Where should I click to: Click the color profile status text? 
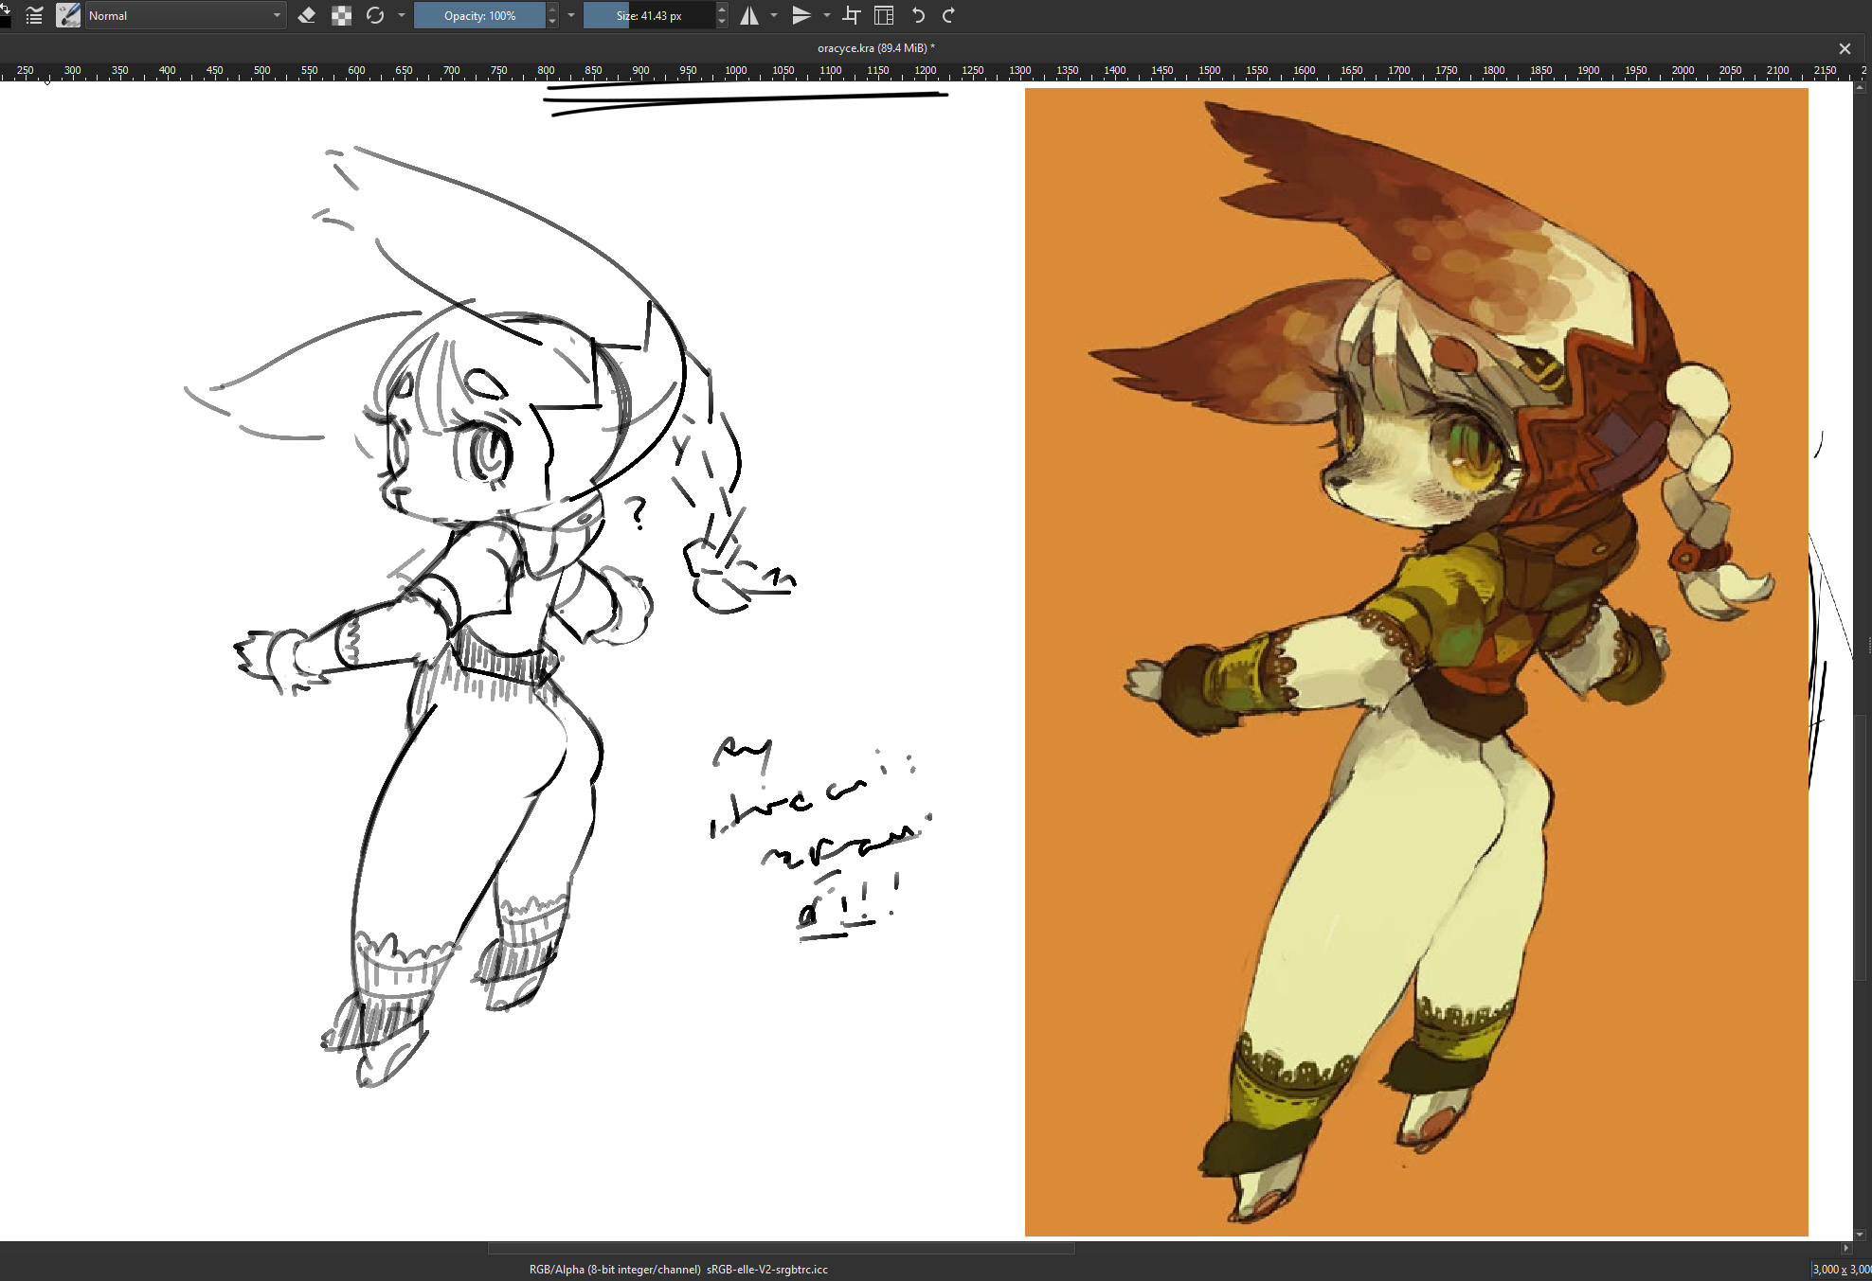[x=678, y=1270]
